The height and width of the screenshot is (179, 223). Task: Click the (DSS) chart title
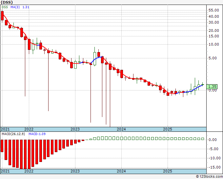(7, 2)
